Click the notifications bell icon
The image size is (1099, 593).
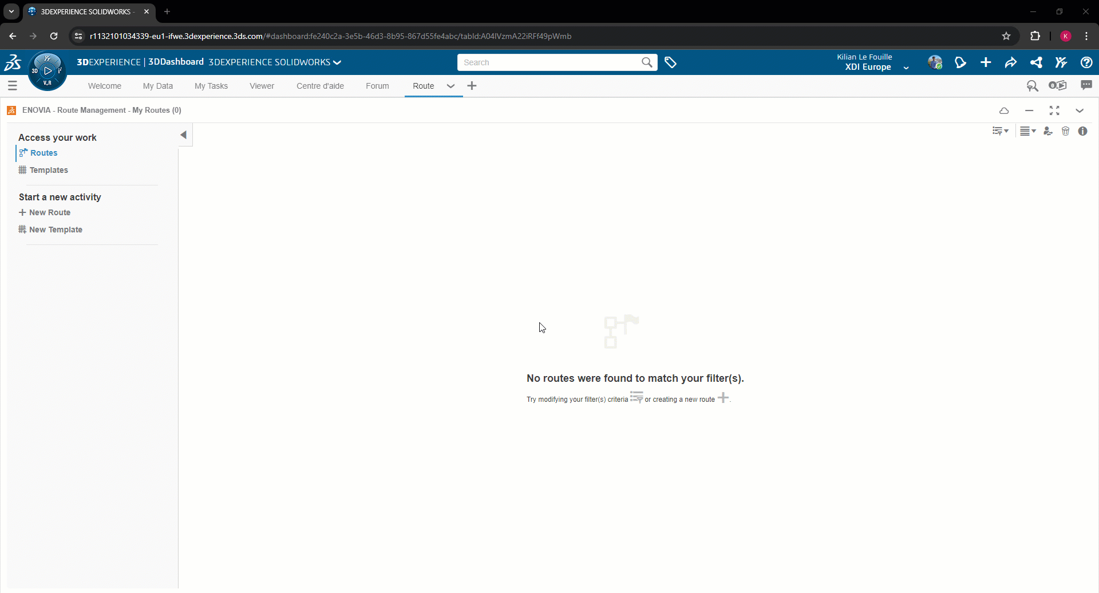pyautogui.click(x=960, y=62)
